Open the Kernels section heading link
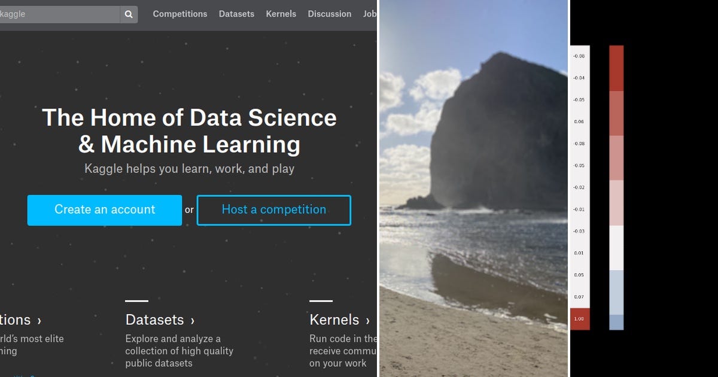This screenshot has width=718, height=377. point(334,320)
